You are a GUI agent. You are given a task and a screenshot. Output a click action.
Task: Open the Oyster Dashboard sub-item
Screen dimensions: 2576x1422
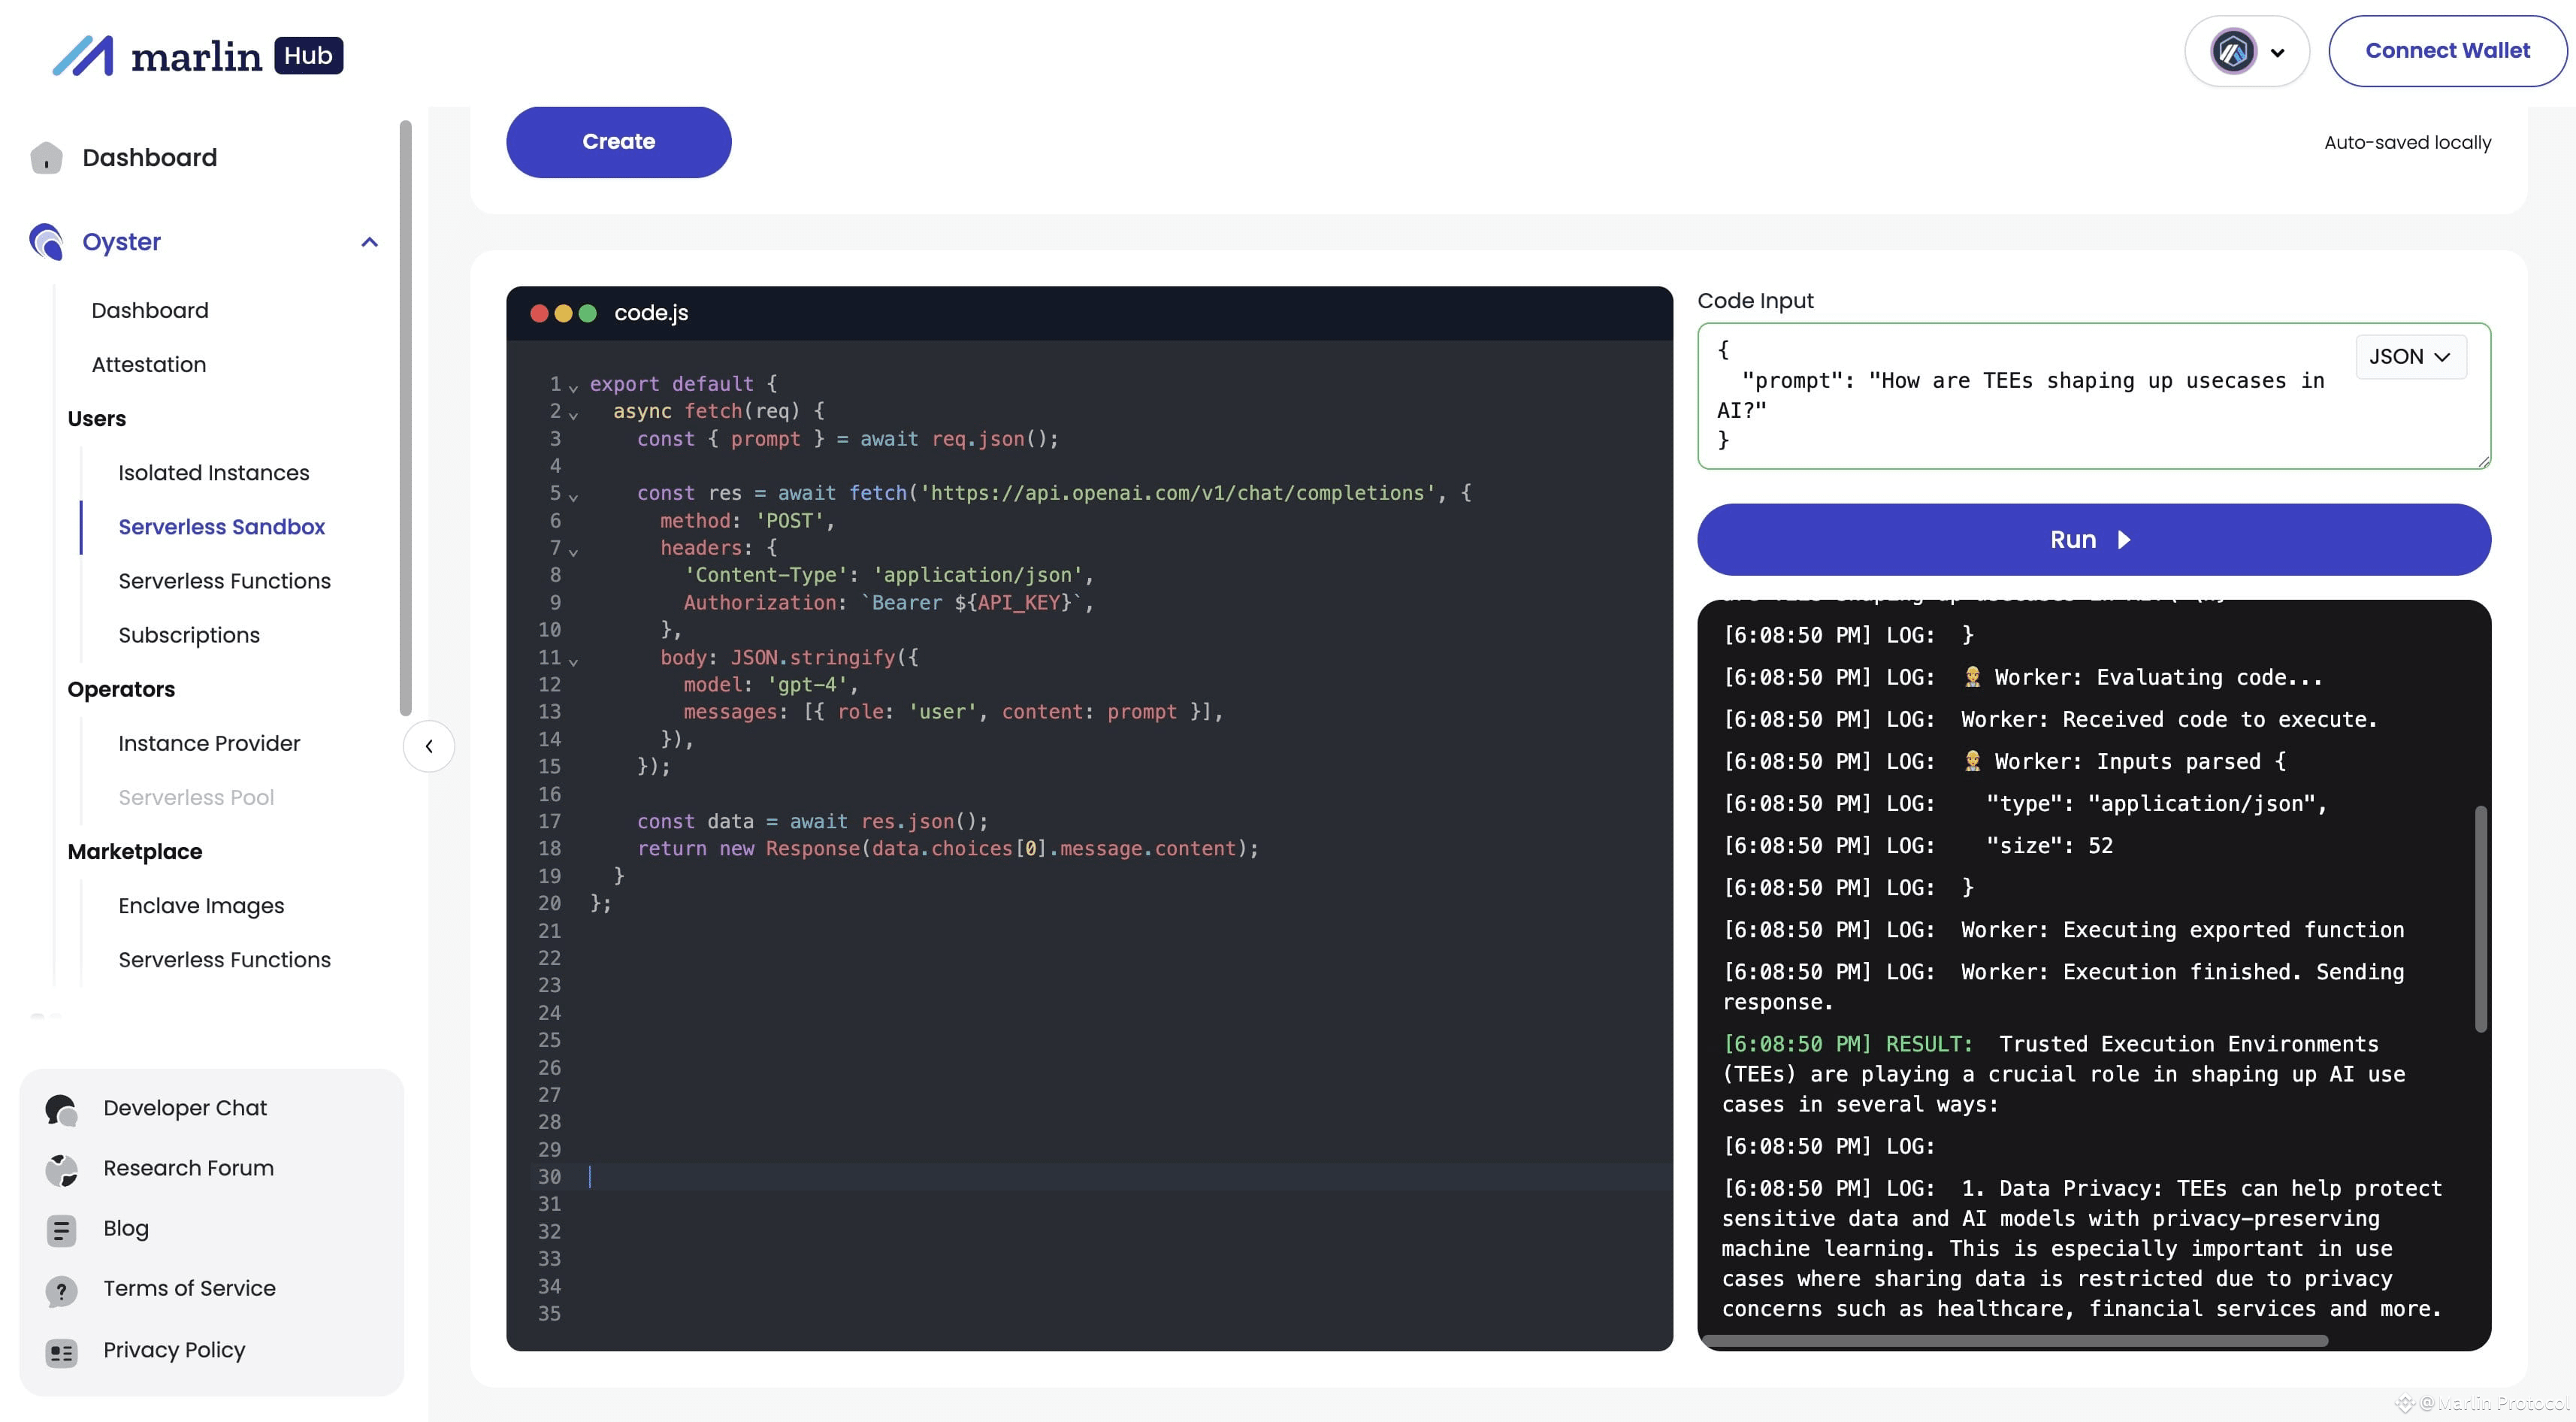tap(150, 310)
